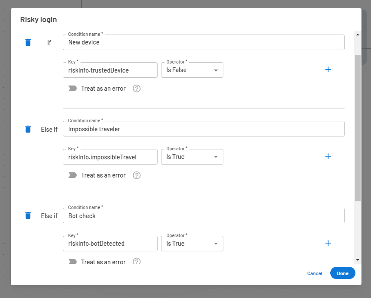Click Cancel to discard changes
This screenshot has width=371, height=298.
(x=314, y=273)
